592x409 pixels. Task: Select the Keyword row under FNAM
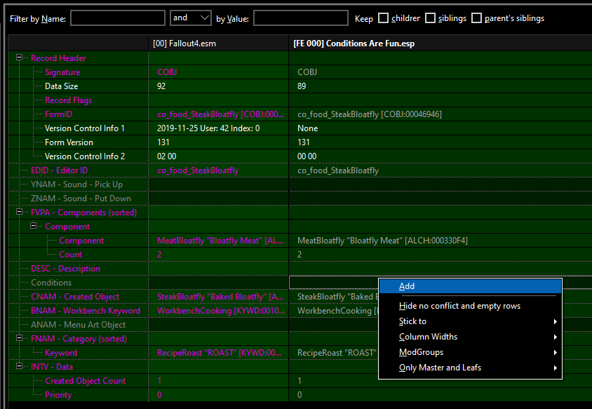click(61, 353)
